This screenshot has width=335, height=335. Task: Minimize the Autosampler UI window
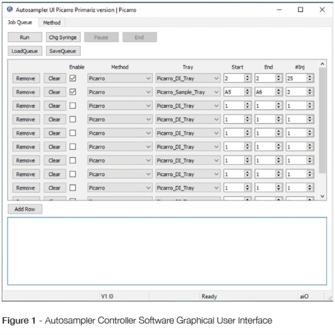coord(279,9)
